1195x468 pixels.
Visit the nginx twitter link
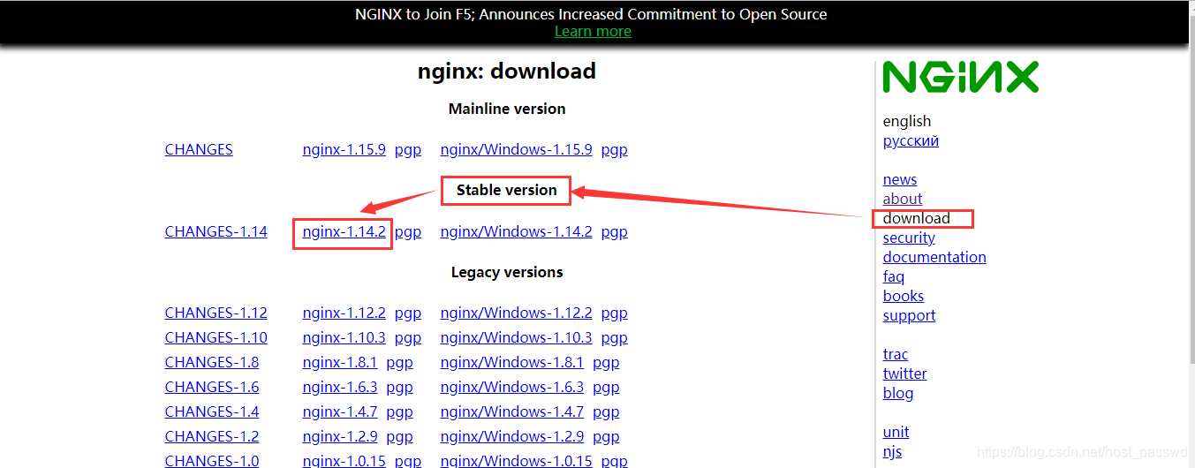click(x=905, y=374)
